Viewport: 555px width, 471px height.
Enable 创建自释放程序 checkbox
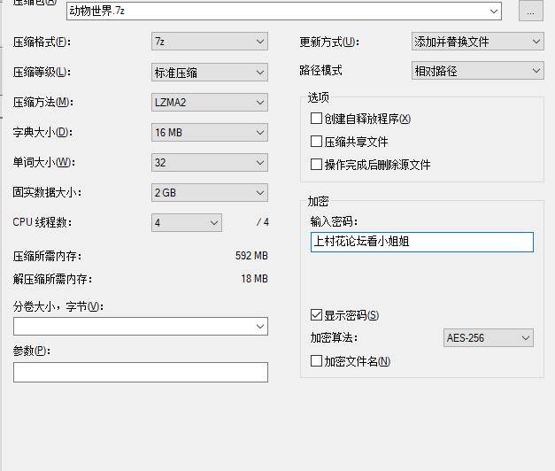[x=316, y=119]
